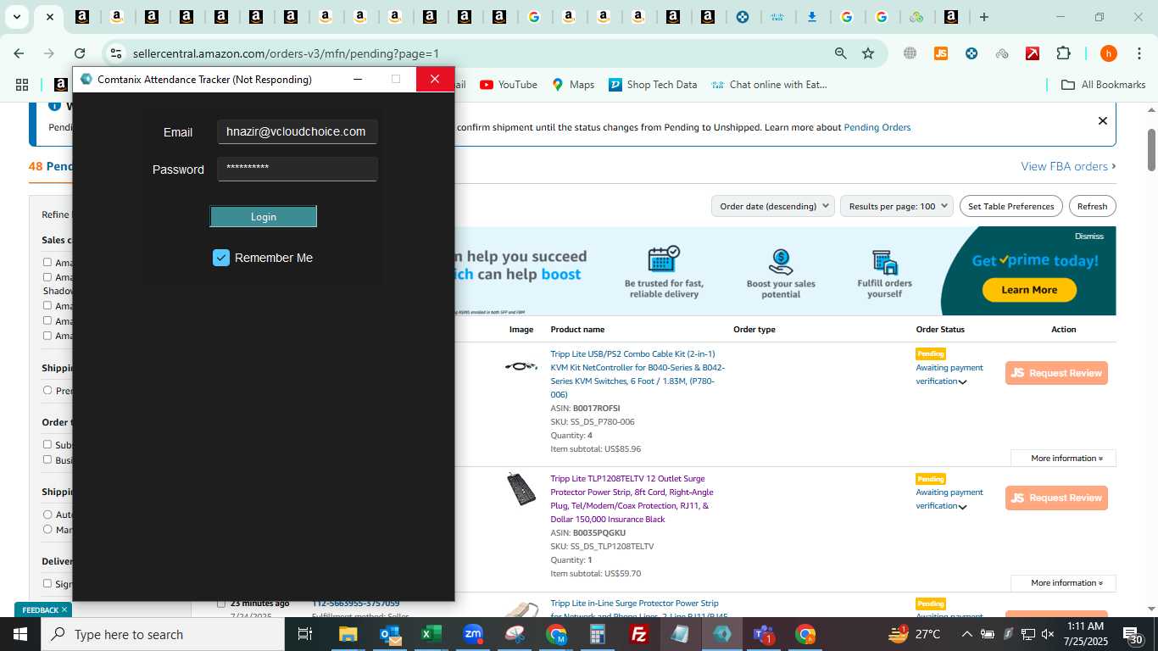Open File Explorer from the taskbar

[x=348, y=634]
